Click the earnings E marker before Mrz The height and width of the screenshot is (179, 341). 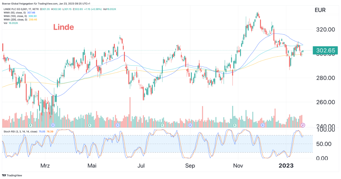pyautogui.click(x=31, y=125)
